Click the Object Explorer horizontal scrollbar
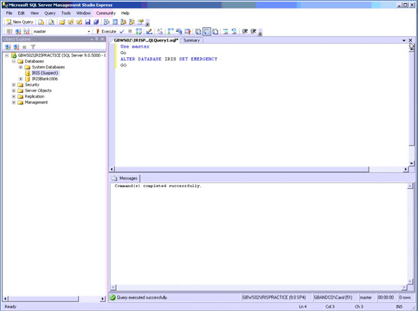This screenshot has height=311, width=418. (x=43, y=299)
